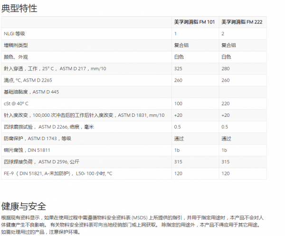This screenshot has width=285, height=236.
Task: Select the 颜色、外观 row label
Action: coord(16,57)
